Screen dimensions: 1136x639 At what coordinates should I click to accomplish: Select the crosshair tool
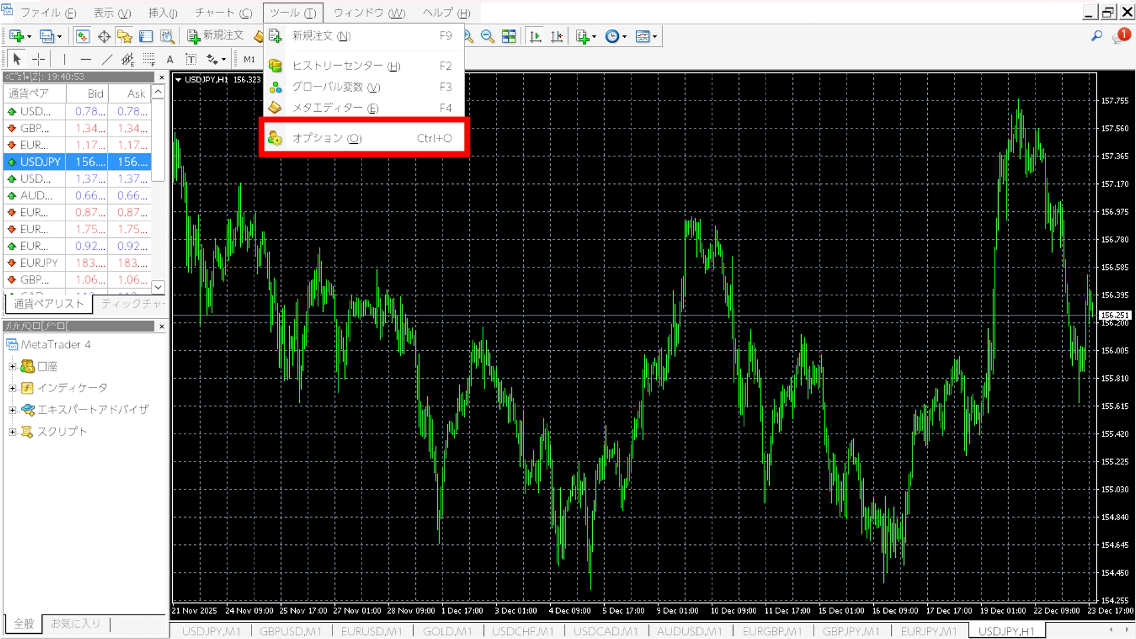[x=38, y=59]
